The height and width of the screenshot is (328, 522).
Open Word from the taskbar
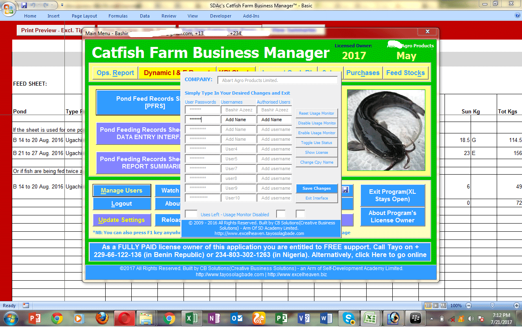[x=326, y=318]
